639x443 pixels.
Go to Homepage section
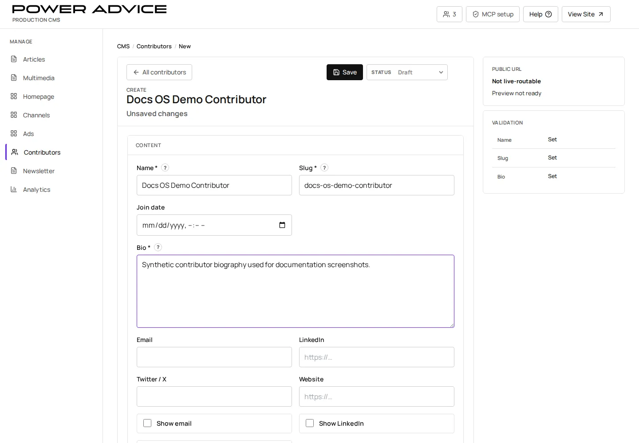click(x=39, y=97)
